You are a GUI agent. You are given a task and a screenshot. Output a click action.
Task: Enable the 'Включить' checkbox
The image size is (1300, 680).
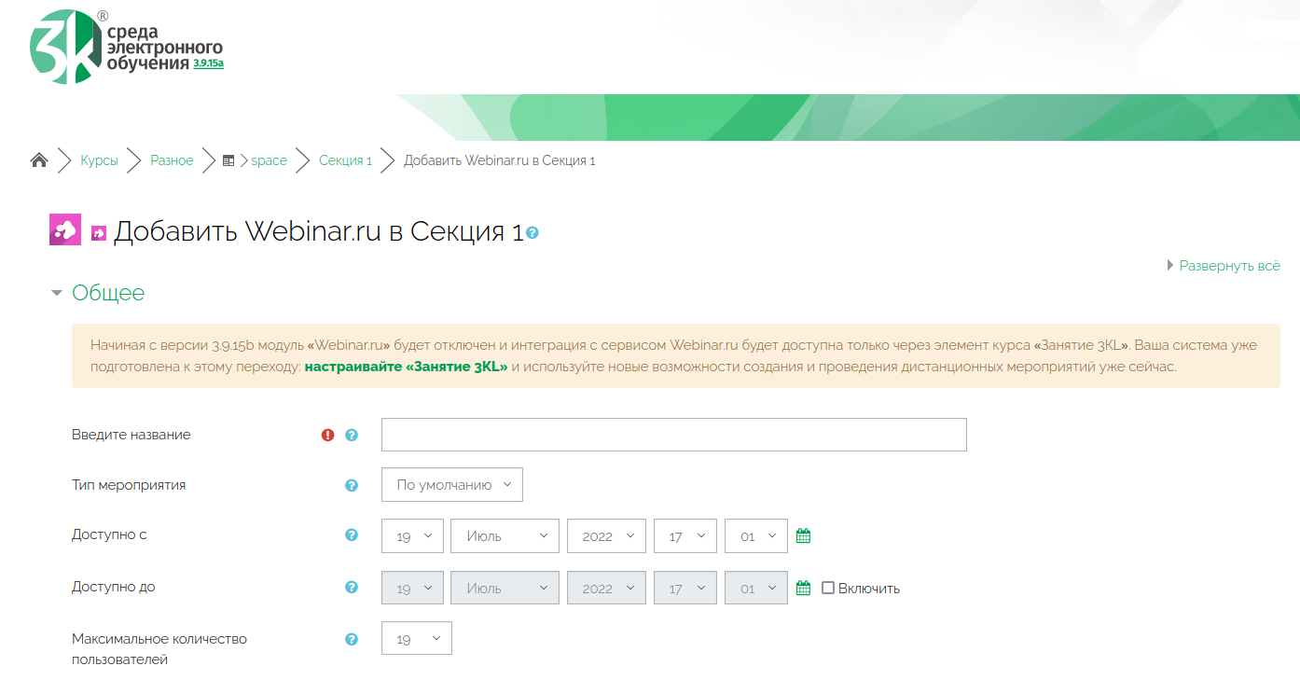tap(828, 588)
